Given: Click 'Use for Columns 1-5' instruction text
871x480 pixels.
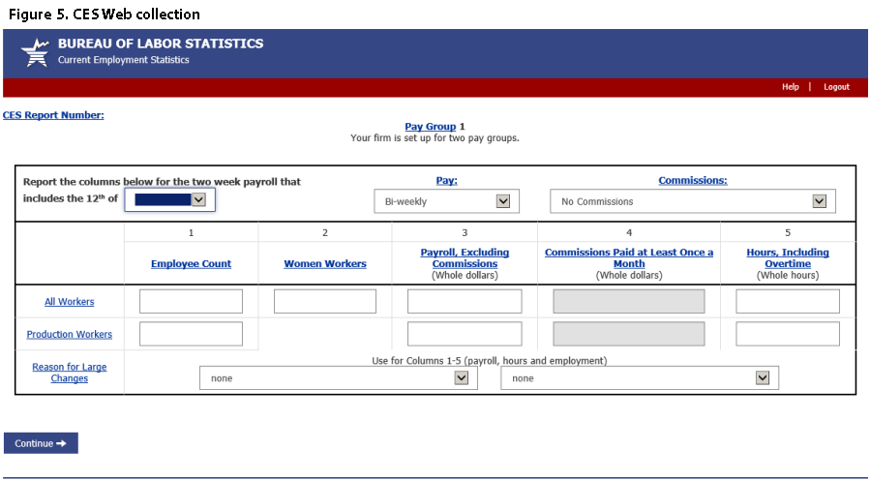Looking at the screenshot, I should (x=490, y=361).
